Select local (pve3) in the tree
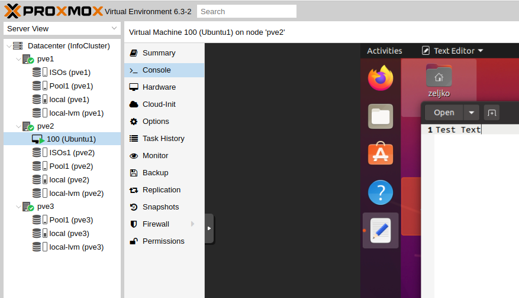Image resolution: width=519 pixels, height=298 pixels. pos(69,234)
